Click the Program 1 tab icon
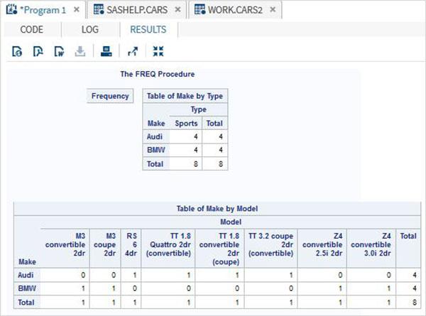 coord(11,10)
